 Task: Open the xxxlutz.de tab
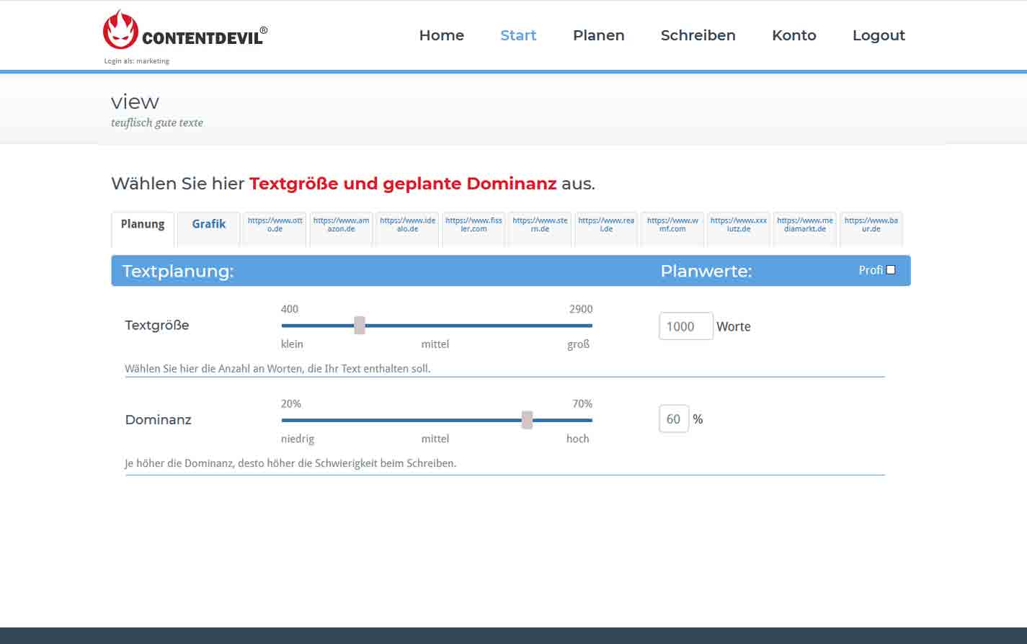point(738,225)
